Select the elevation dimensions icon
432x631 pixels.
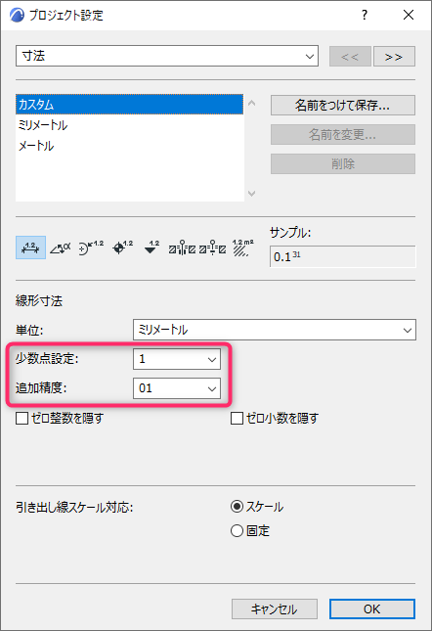click(x=151, y=248)
